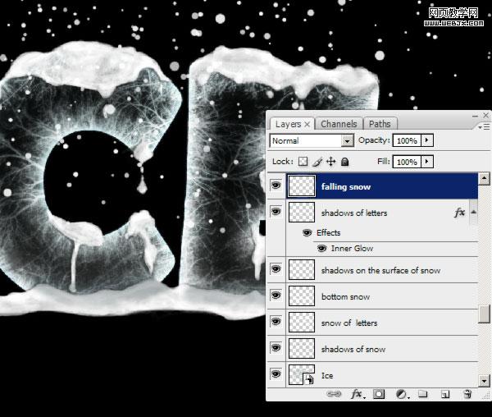The height and width of the screenshot is (417, 492).
Task: Click layers list scrollbar down arrow
Action: pyautogui.click(x=484, y=381)
